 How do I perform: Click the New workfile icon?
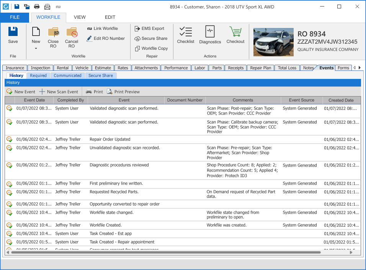(36, 31)
